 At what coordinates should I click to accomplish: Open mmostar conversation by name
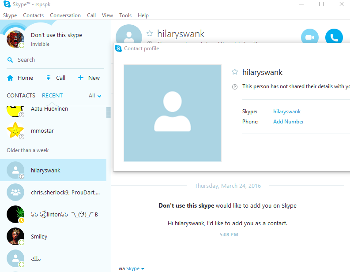[42, 130]
